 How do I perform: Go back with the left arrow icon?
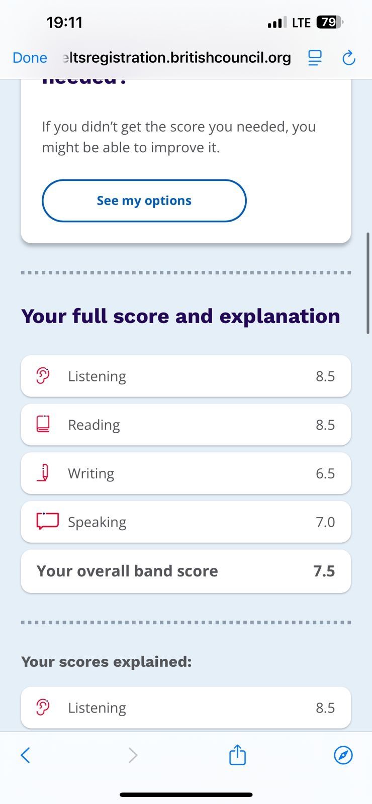pos(26,755)
